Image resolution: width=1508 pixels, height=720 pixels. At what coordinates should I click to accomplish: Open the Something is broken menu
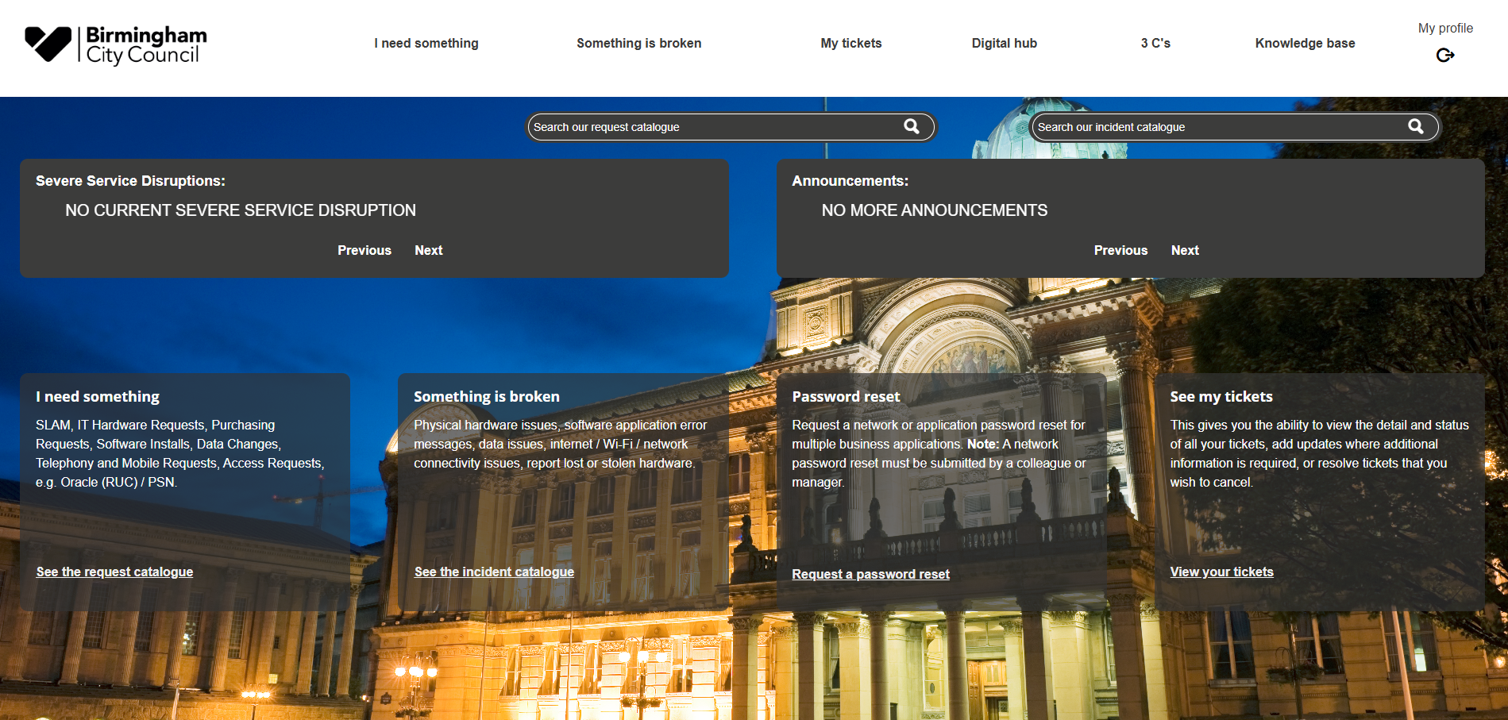[x=639, y=44]
